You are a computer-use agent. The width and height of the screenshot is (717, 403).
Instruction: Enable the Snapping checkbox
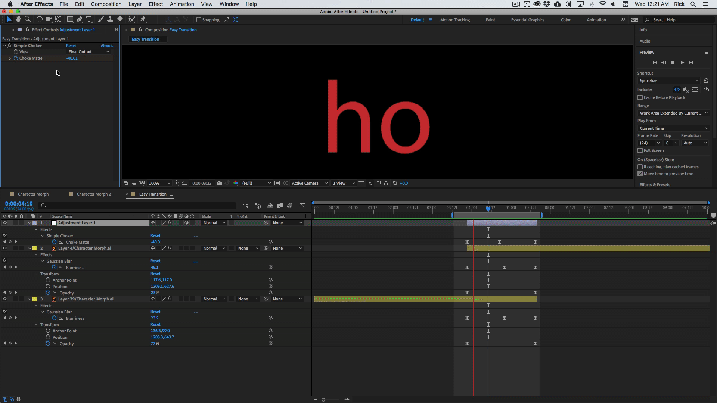199,20
